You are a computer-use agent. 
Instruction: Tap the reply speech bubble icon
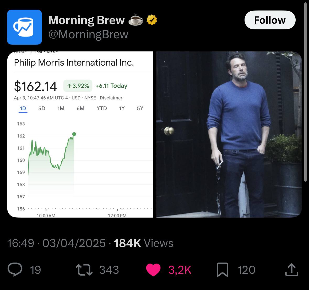(15, 270)
